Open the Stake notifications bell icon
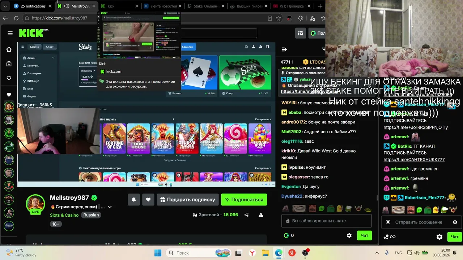463x260 pixels. pyautogui.click(x=260, y=47)
